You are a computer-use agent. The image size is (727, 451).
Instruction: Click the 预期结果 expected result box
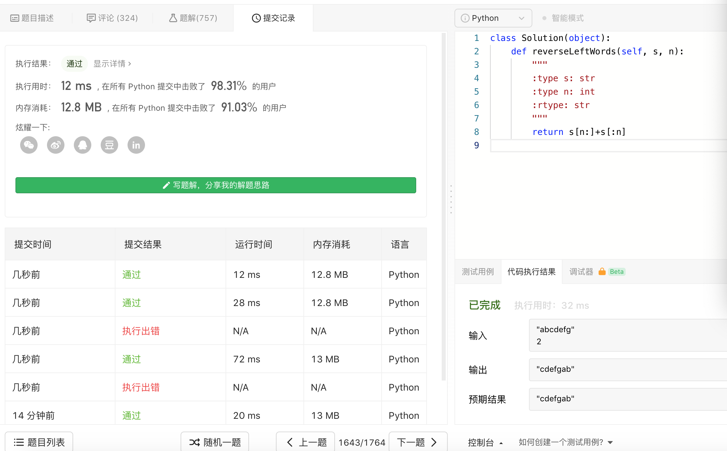(x=628, y=399)
